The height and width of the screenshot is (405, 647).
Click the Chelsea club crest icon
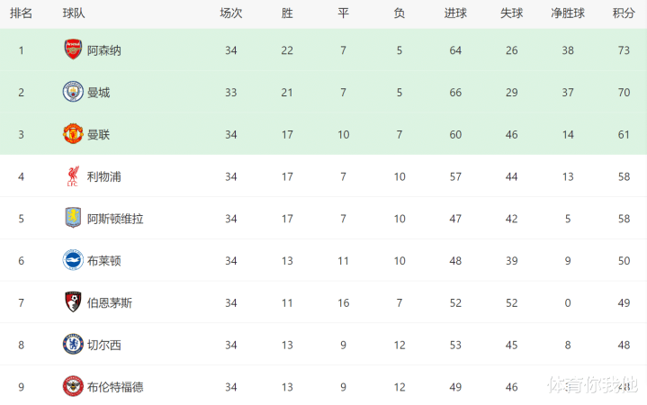coord(73,345)
